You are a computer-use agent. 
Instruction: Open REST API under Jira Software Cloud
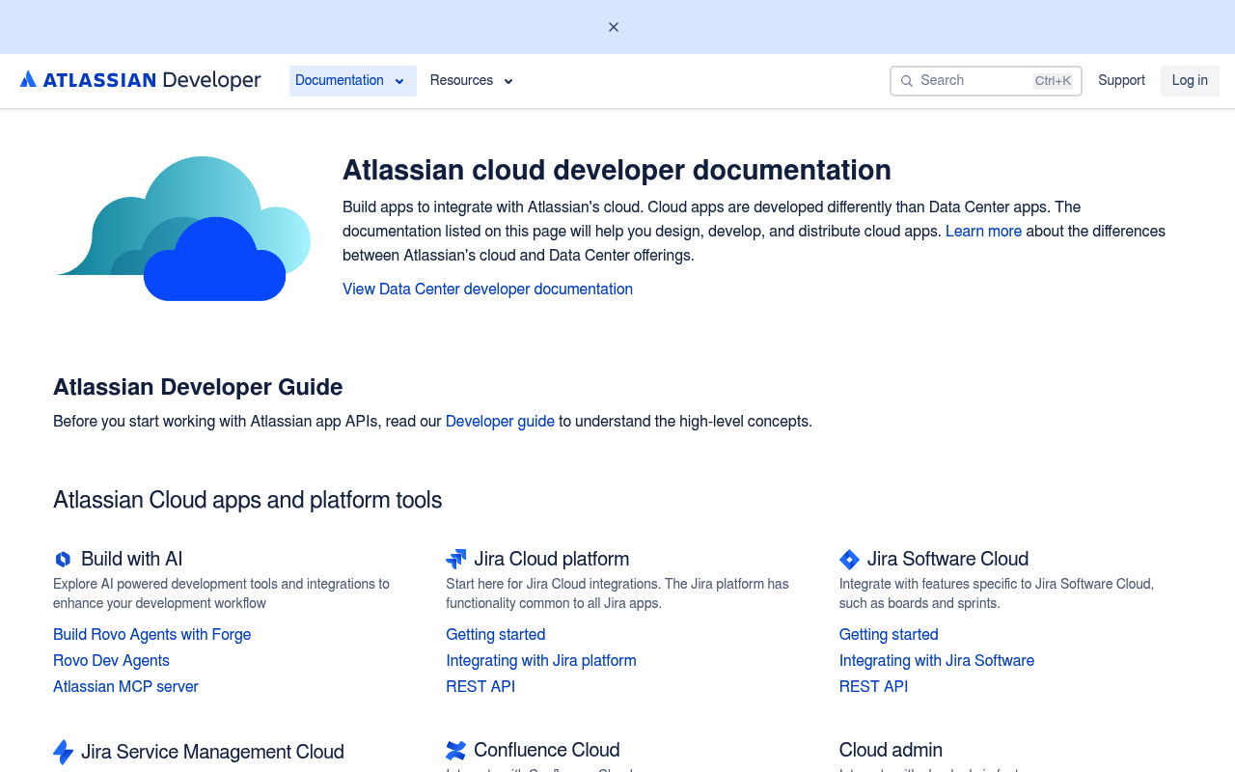(x=873, y=687)
